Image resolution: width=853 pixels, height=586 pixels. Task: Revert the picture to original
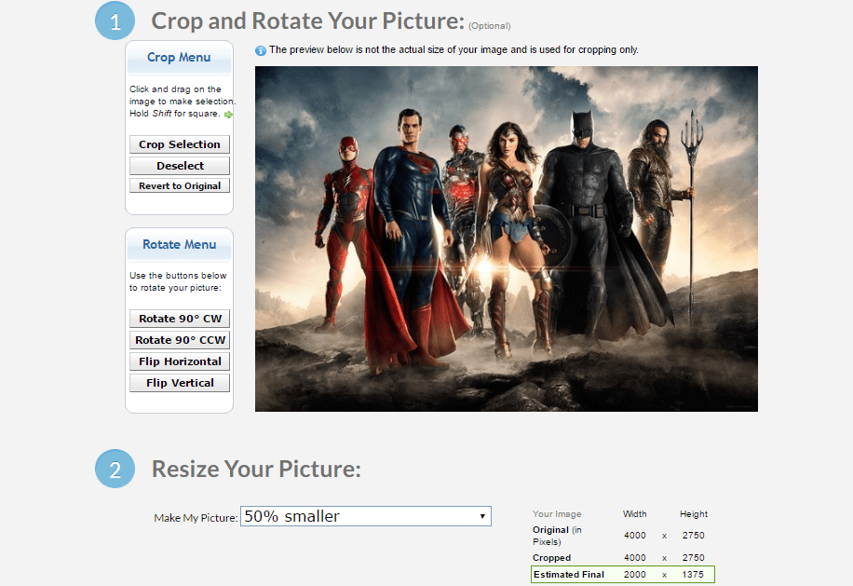point(180,185)
